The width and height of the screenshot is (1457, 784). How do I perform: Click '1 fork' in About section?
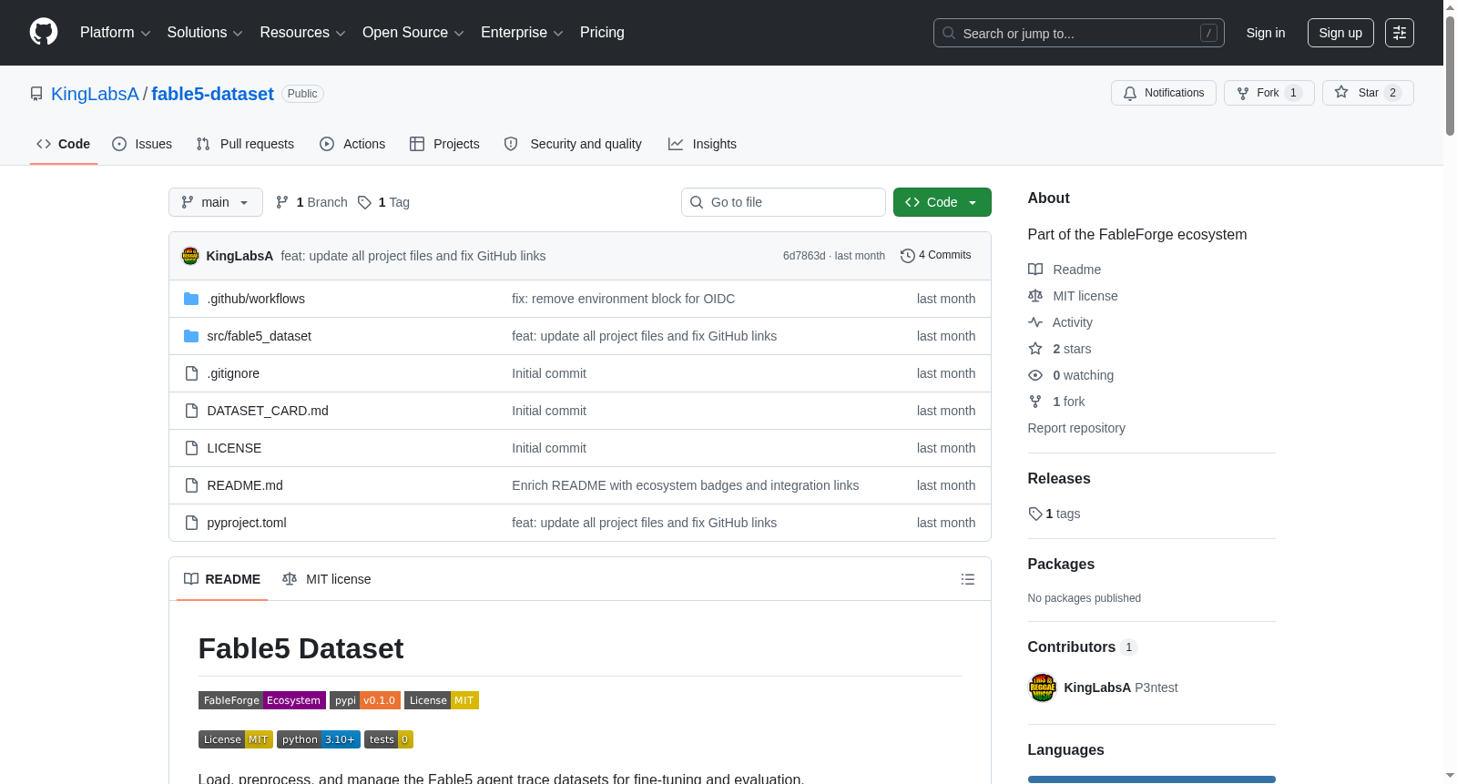[x=1069, y=402]
